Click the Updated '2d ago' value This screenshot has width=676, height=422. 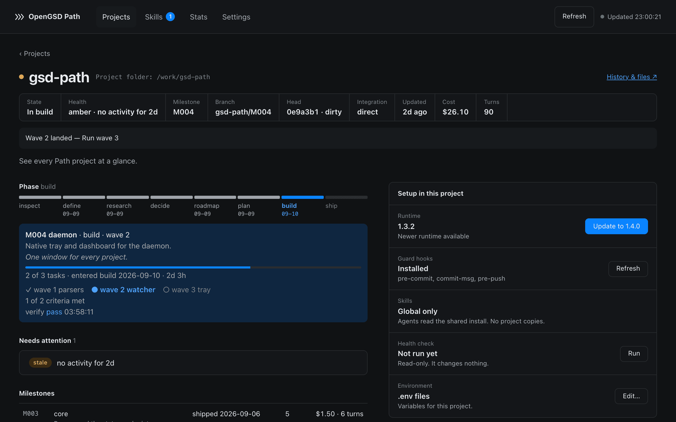click(415, 112)
